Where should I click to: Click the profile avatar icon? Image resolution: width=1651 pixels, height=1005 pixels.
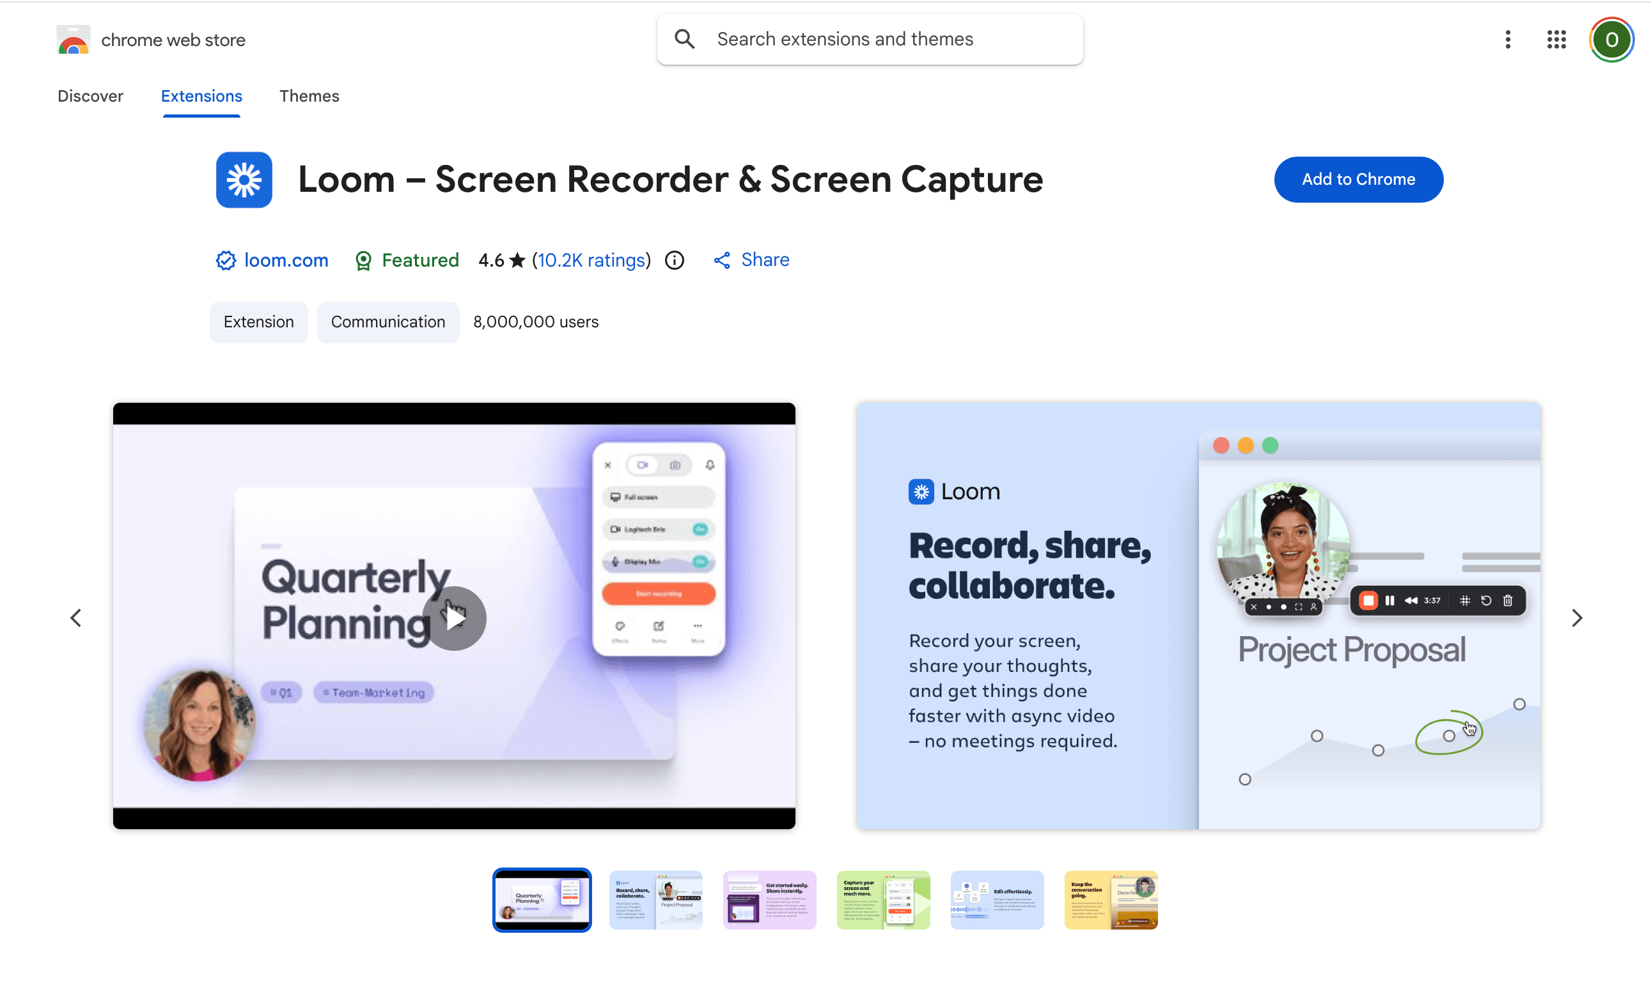pyautogui.click(x=1611, y=39)
